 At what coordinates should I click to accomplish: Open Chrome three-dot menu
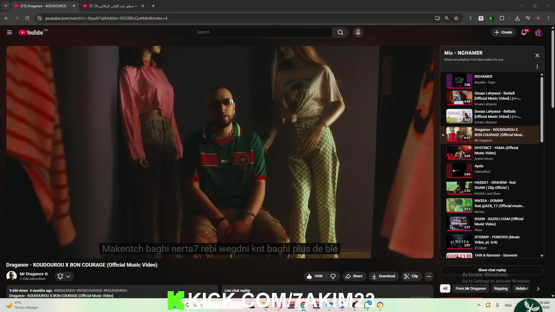click(x=548, y=18)
